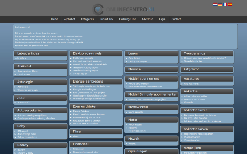Switch to the Spanish flag language

click(230, 5)
